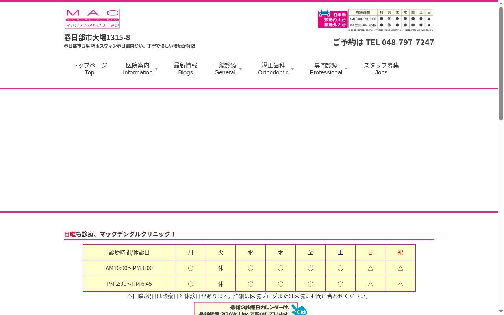The width and height of the screenshot is (504, 315).
Task: Expand the Professional dropdown arrow
Action: click(x=346, y=69)
